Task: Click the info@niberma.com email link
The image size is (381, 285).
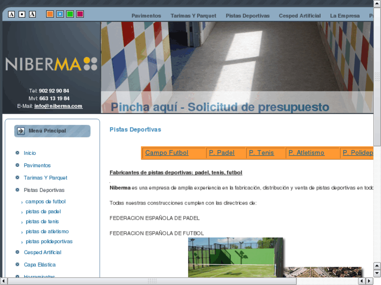Action: (x=58, y=106)
